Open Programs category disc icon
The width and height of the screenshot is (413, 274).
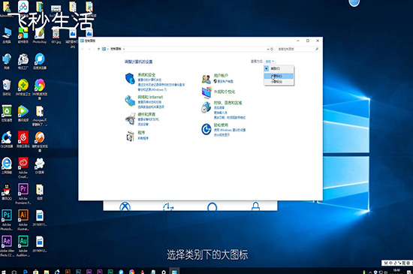pos(130,136)
